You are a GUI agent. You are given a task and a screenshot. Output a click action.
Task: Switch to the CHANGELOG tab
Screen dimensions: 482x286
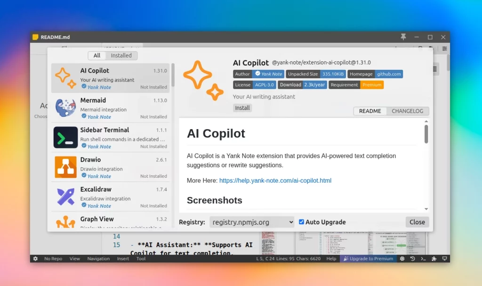[x=407, y=111]
